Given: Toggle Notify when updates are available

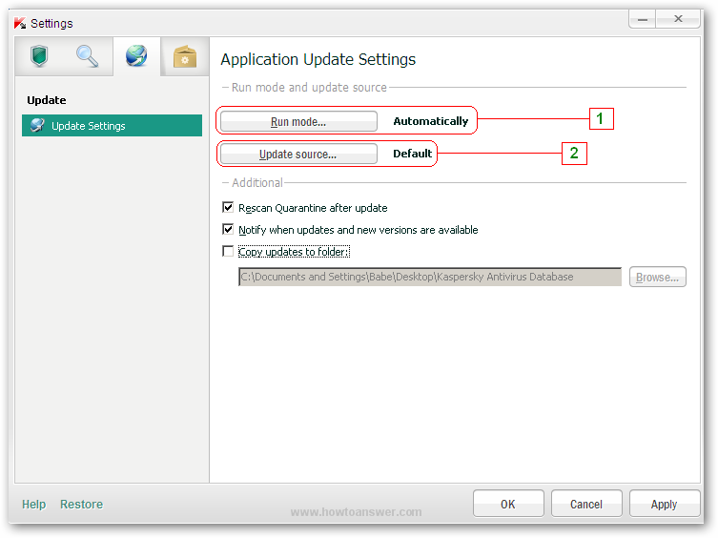Looking at the screenshot, I should pos(228,229).
